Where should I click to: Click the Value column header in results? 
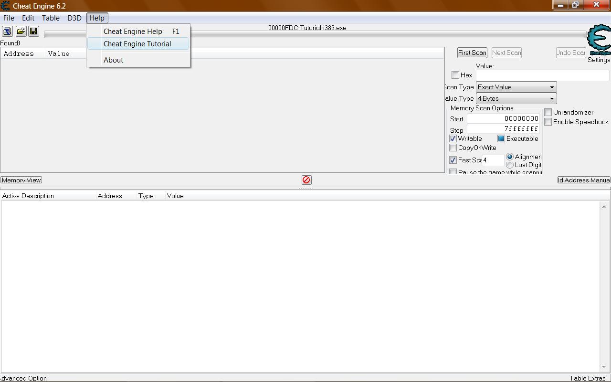[66, 53]
